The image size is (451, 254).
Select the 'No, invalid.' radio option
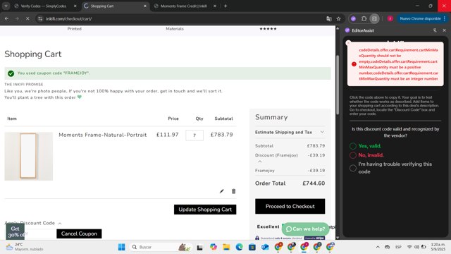(x=353, y=155)
